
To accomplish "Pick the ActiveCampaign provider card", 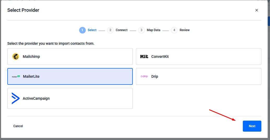I will [70, 98].
